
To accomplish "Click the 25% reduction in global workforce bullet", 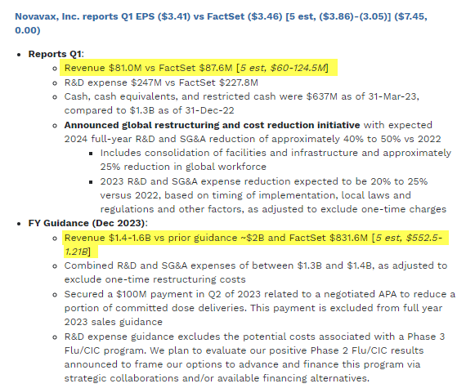I will (276, 160).
